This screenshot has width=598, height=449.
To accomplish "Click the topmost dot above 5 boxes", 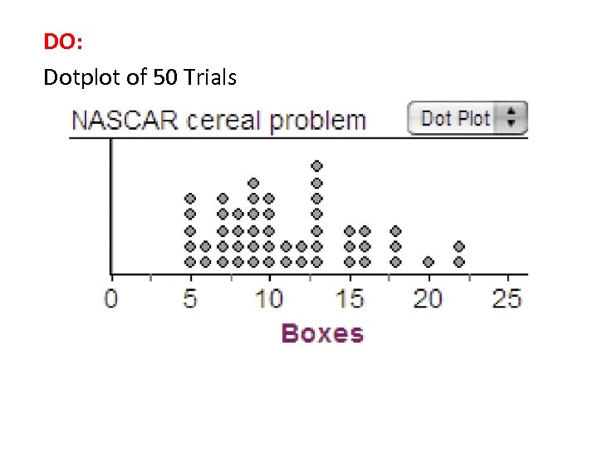I will pos(190,199).
